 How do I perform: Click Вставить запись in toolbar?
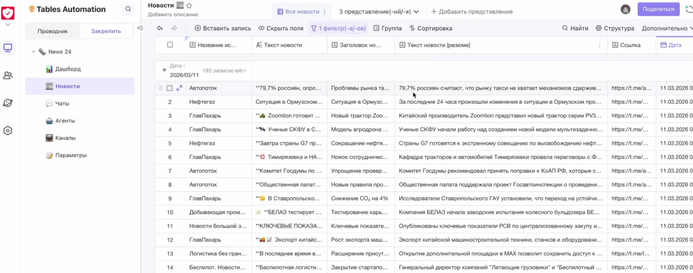(x=223, y=28)
